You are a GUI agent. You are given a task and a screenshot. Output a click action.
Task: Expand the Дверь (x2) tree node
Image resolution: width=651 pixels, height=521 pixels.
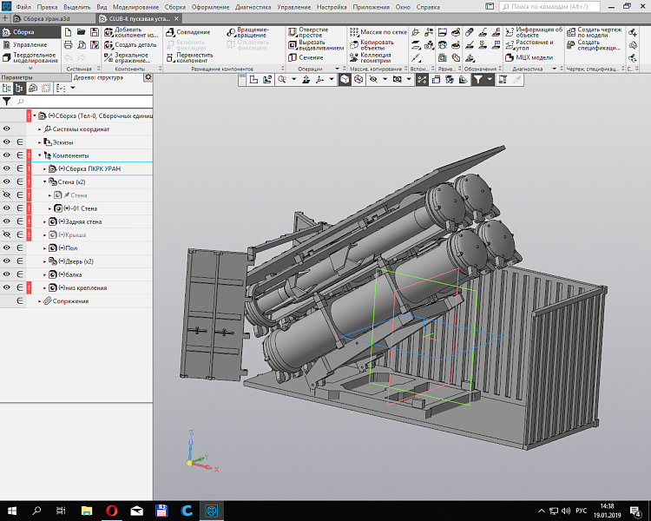click(x=45, y=261)
